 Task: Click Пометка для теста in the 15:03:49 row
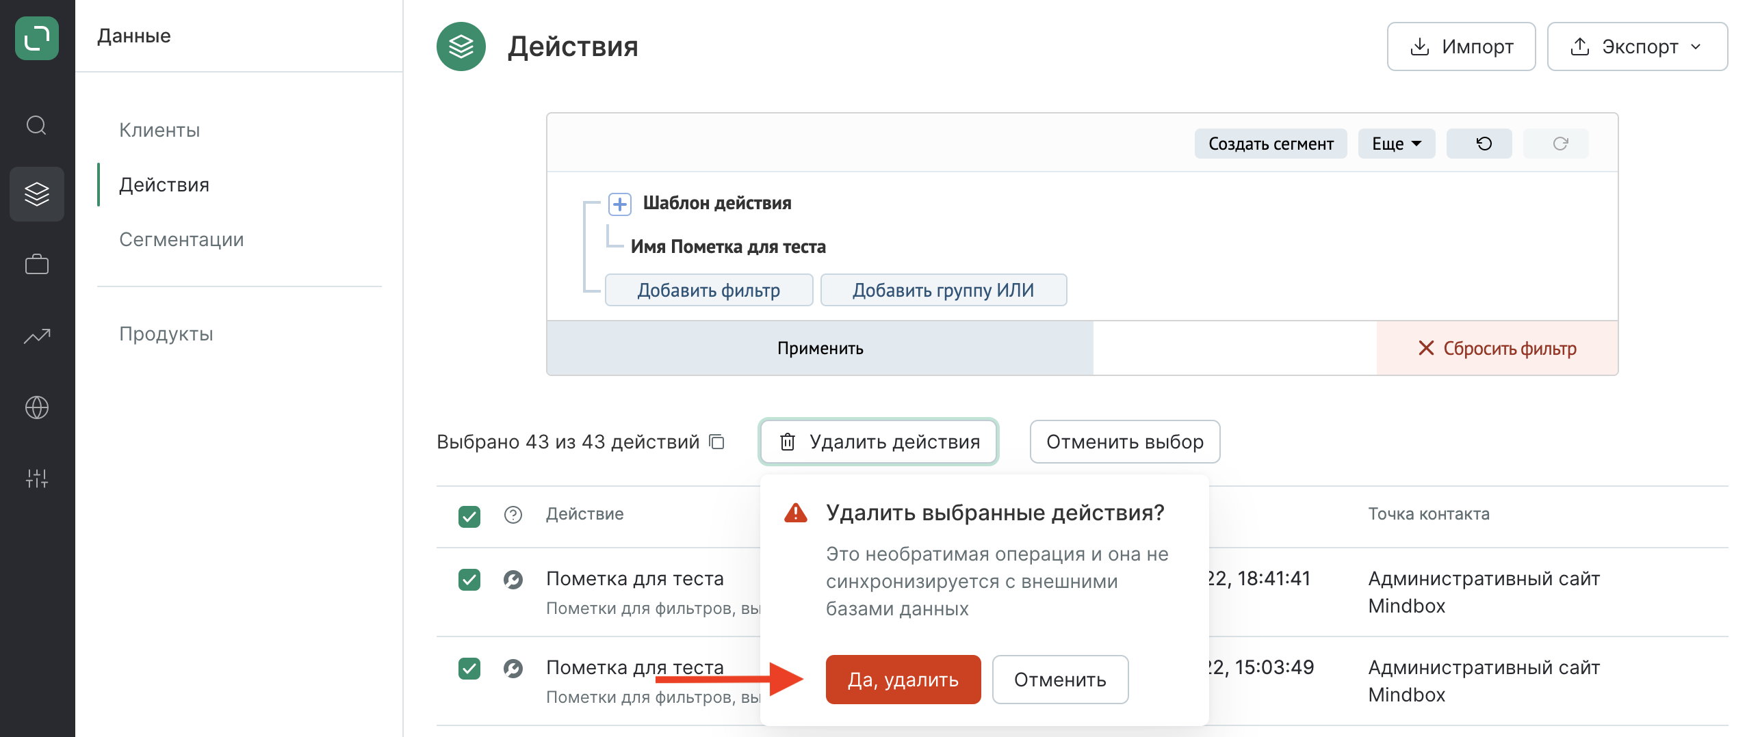click(x=635, y=668)
